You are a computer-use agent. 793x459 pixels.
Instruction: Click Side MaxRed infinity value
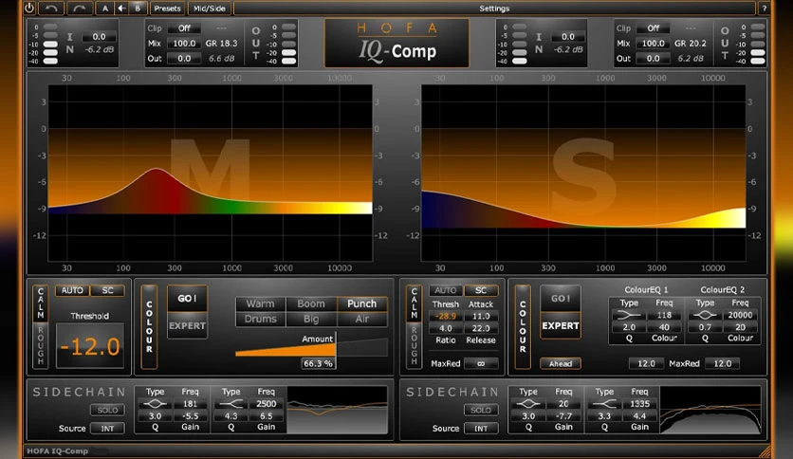(481, 363)
